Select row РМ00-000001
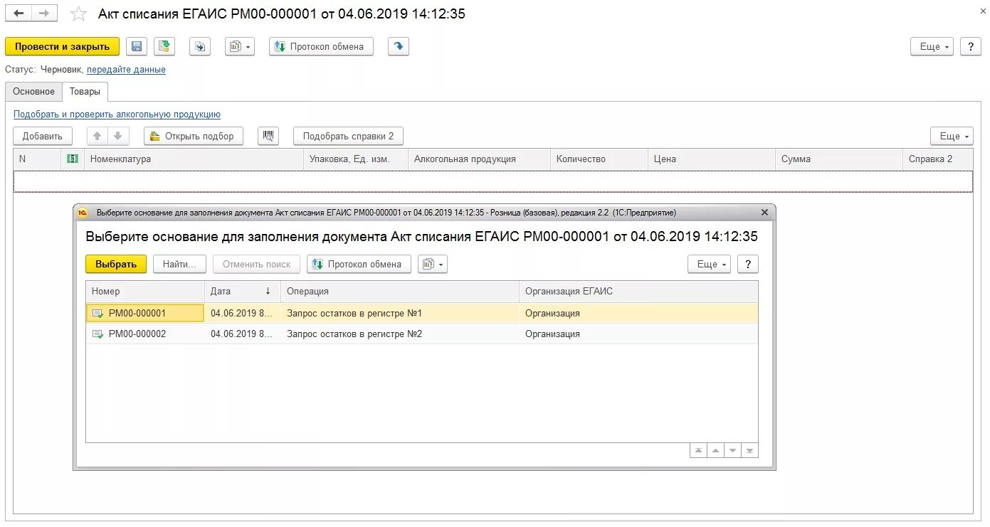 tap(422, 314)
